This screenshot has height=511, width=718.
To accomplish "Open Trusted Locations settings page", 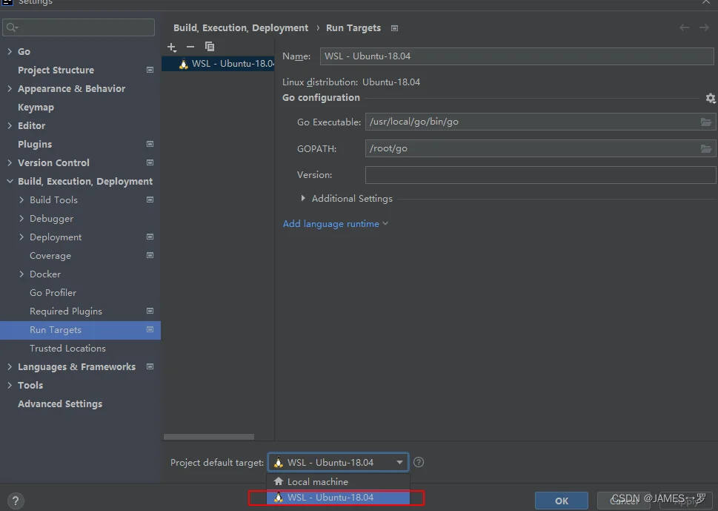I will (67, 349).
